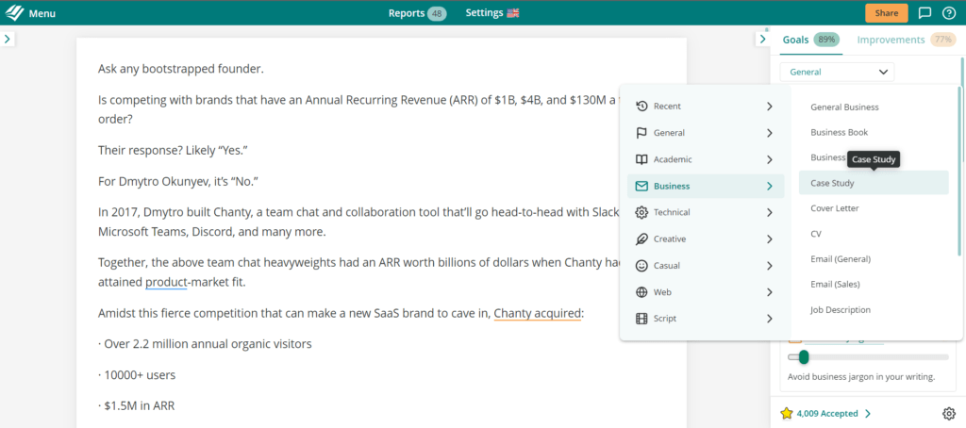Expand the Academic category arrow
966x428 pixels.
[x=769, y=159]
